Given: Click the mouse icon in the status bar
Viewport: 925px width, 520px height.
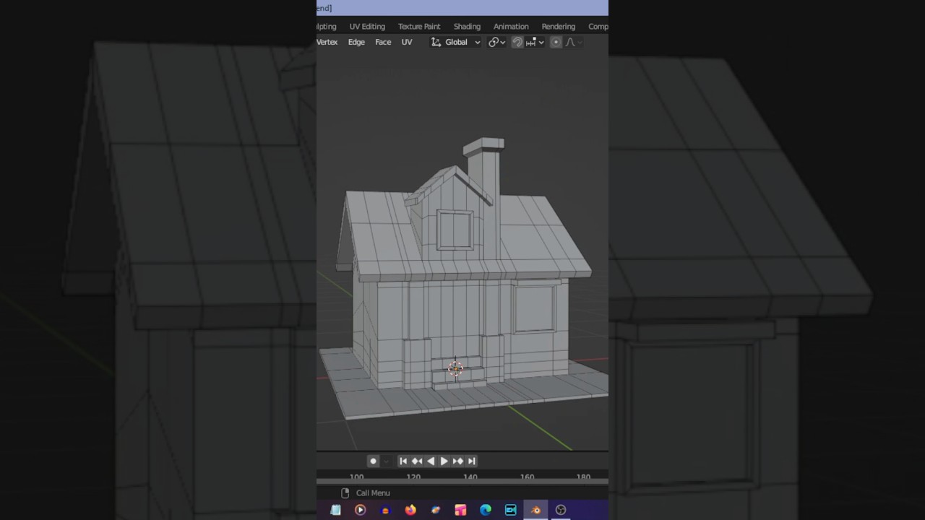Looking at the screenshot, I should coord(345,493).
